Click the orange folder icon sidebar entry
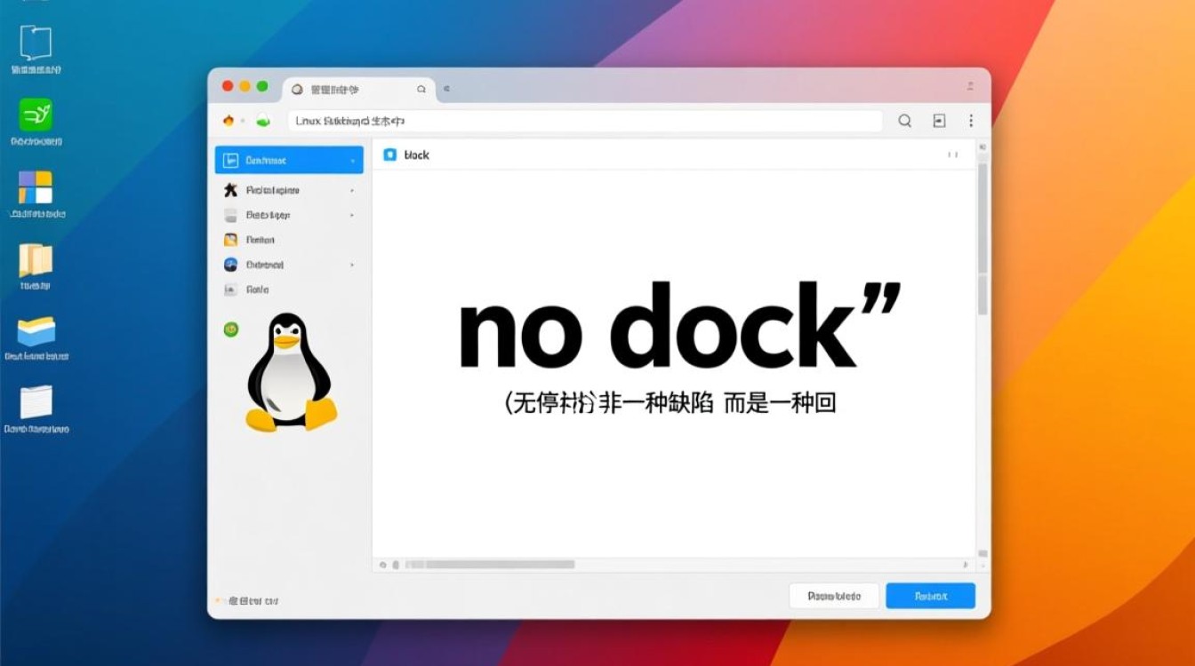This screenshot has height=666, width=1195. [229, 239]
